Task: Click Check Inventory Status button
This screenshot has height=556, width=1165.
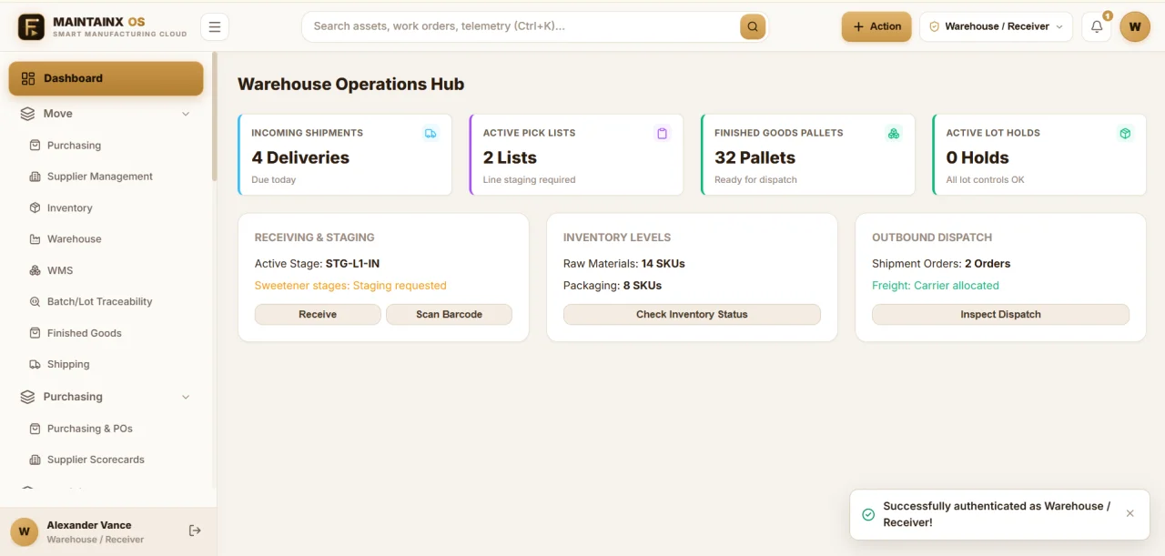Action: pyautogui.click(x=692, y=314)
